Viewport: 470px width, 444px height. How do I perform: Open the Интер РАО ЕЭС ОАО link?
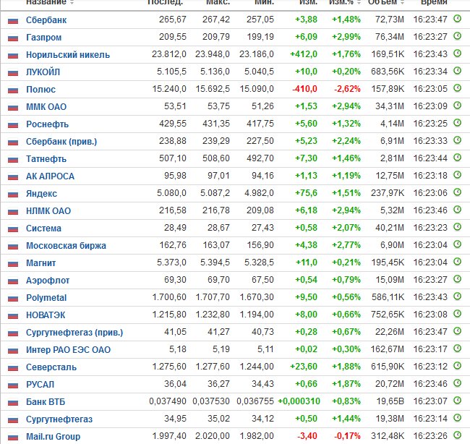pyautogui.click(x=69, y=350)
